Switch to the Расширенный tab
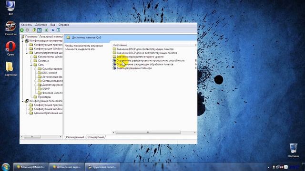The width and height of the screenshot is (305, 171). pos(75,137)
